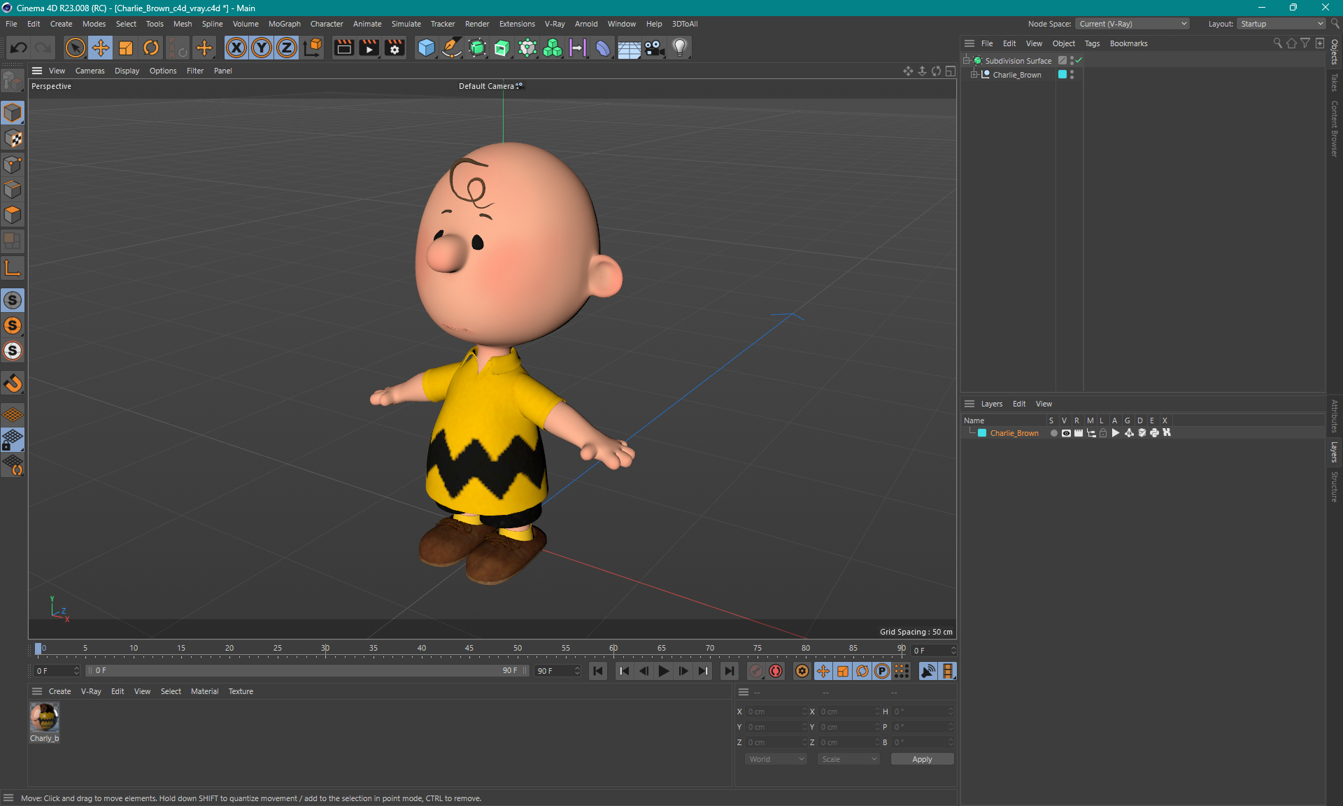
Task: Expand Charlie_Brown object hierarchy
Action: [x=974, y=74]
